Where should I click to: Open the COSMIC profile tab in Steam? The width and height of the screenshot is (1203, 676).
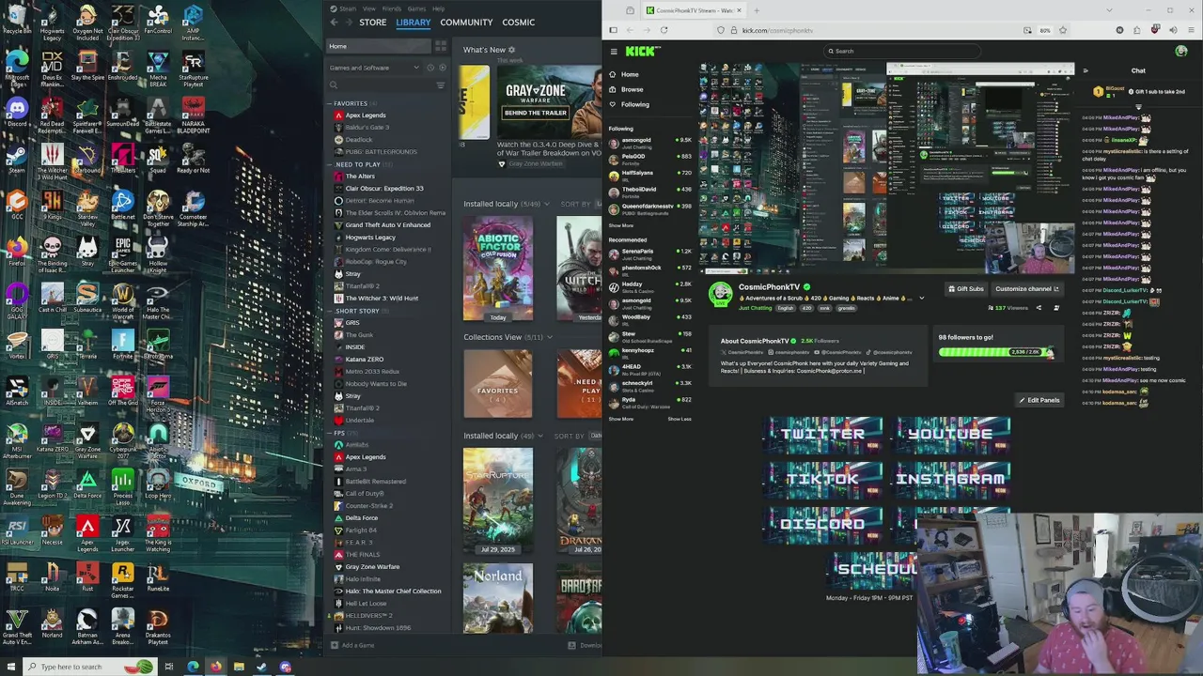coord(518,23)
